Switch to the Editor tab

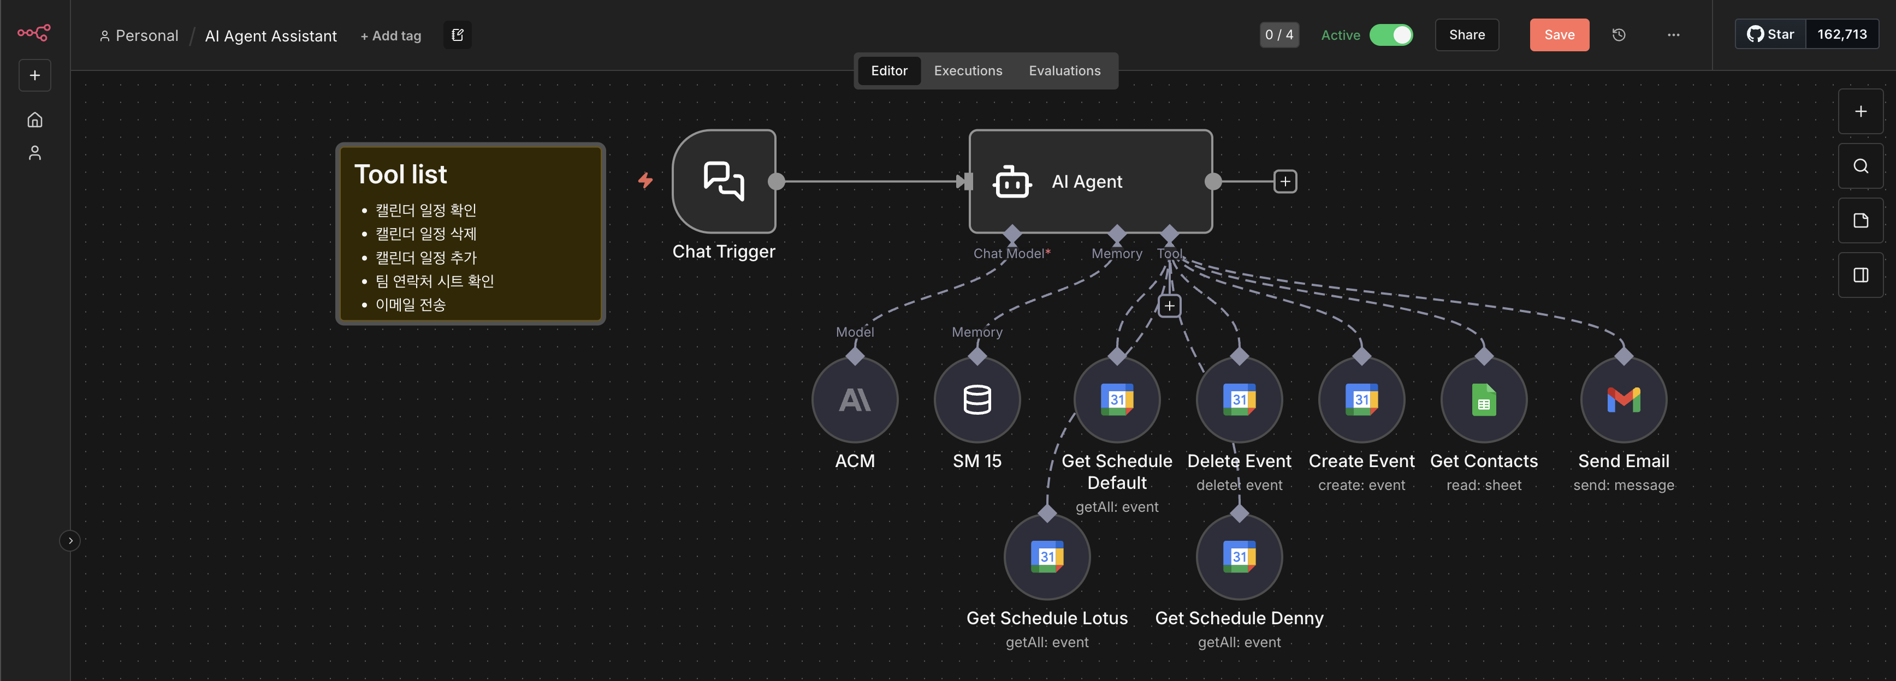pyautogui.click(x=889, y=70)
